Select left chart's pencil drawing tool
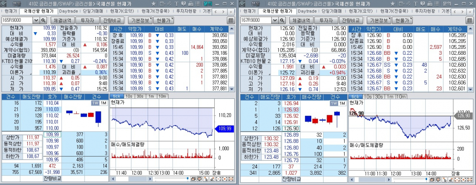The height and width of the screenshot is (185, 476). [x=212, y=179]
